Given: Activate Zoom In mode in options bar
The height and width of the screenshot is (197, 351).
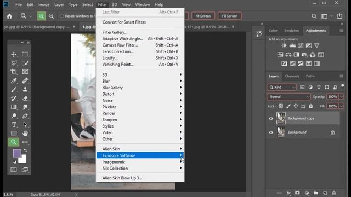Looking at the screenshot, I should 42,16.
